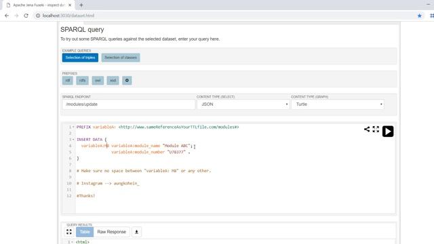Click variableA:module_number predicate on line 5
This screenshot has height=244, width=434.
(138, 152)
